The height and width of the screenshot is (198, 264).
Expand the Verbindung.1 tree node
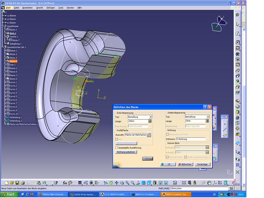(5, 117)
